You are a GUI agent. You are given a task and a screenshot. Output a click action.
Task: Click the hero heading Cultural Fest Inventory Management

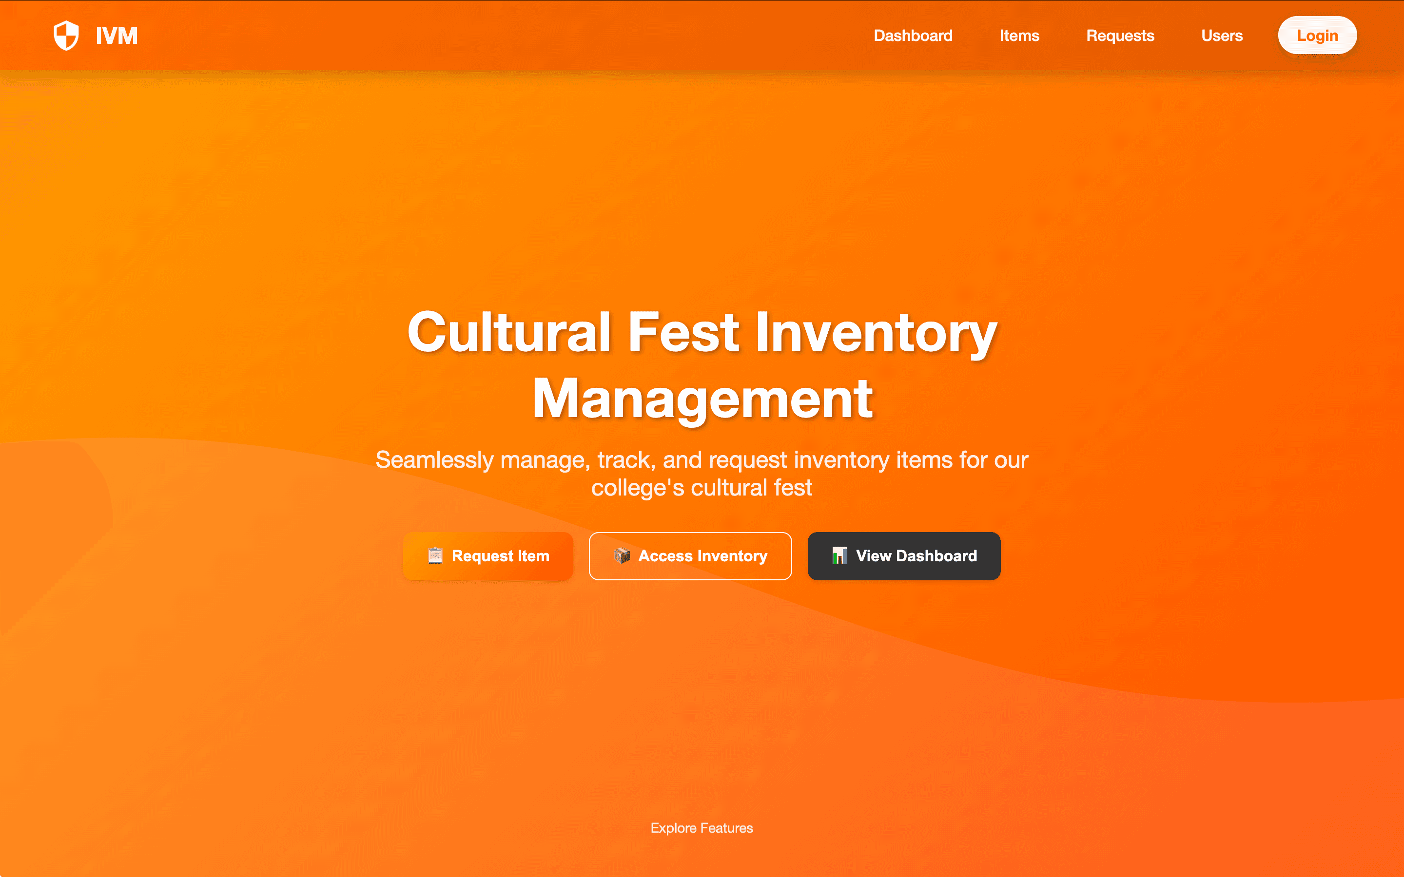702,364
